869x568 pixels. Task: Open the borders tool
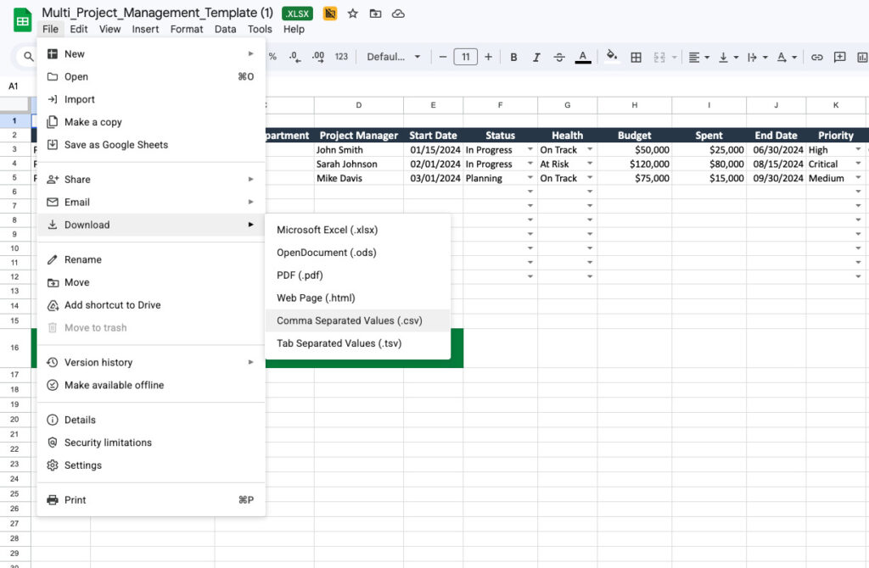636,57
